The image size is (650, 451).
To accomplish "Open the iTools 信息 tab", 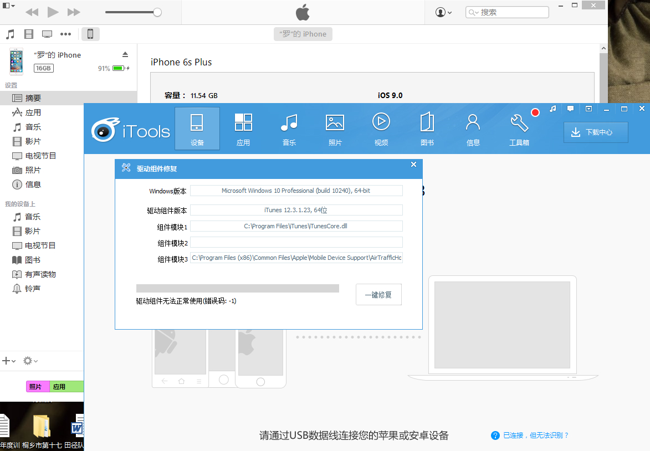I will point(473,129).
